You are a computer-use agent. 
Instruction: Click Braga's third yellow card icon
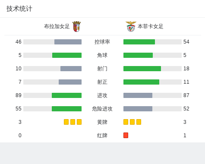(x=79, y=122)
